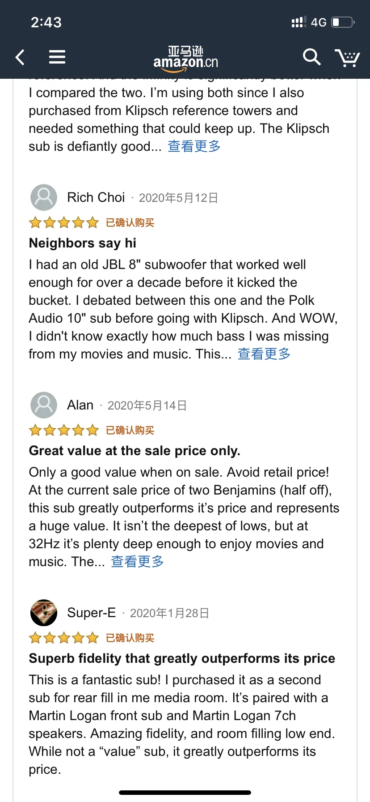This screenshot has height=802, width=370.
Task: Tap Rich Choi's avatar icon
Action: [44, 197]
